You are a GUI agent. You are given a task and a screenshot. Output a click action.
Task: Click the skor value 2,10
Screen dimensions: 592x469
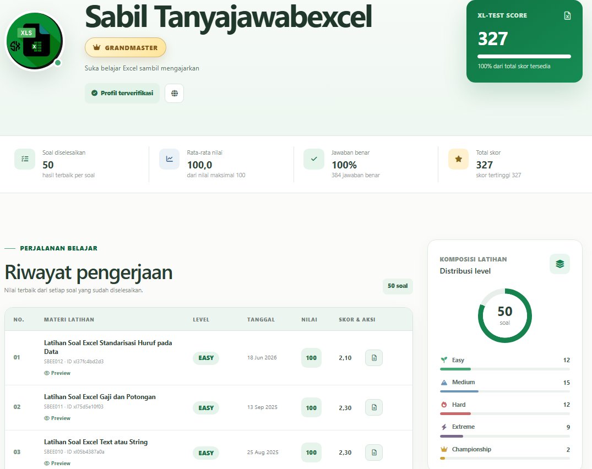click(345, 358)
